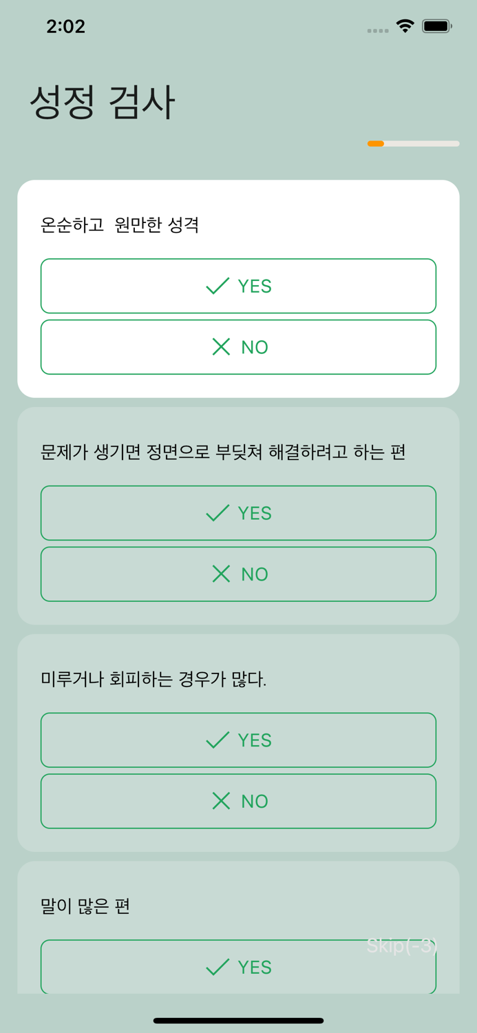Select YES for 온순하고 원만한 성격

[238, 286]
